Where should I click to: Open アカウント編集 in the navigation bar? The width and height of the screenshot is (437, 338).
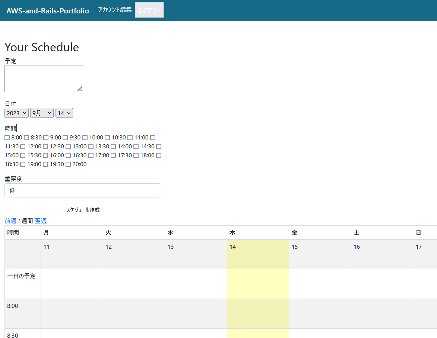pyautogui.click(x=114, y=10)
